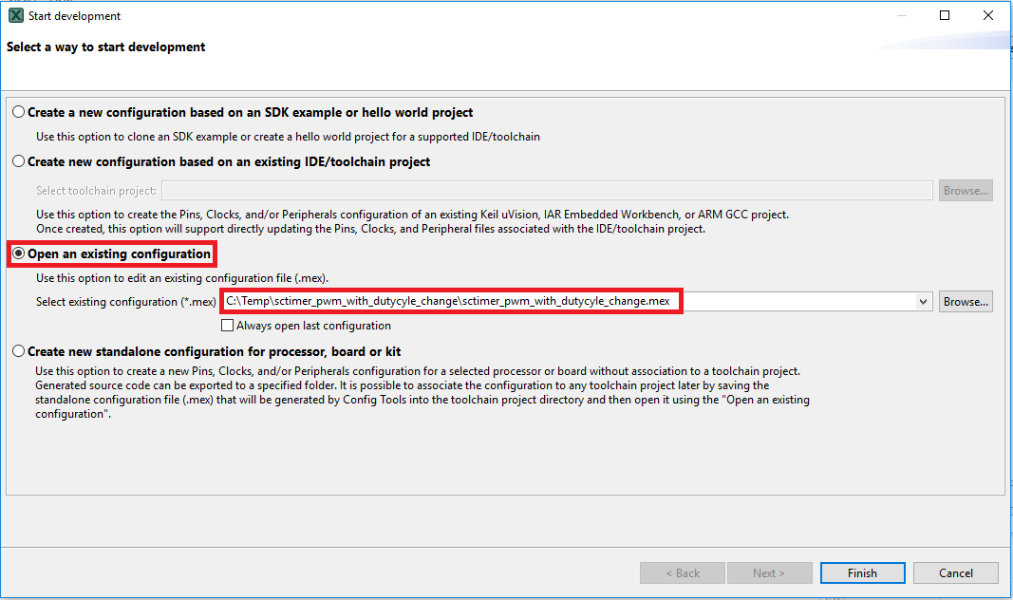Browse for an existing .mex configuration file
This screenshot has width=1013, height=600.
pos(966,302)
